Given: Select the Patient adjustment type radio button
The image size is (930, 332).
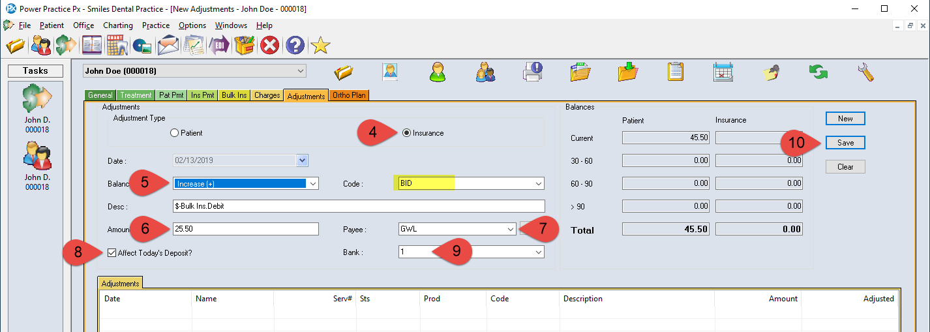Looking at the screenshot, I should pos(174,133).
